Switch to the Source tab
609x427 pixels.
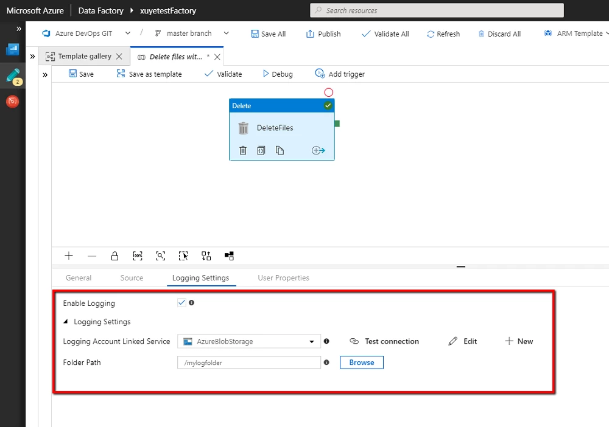click(x=132, y=278)
